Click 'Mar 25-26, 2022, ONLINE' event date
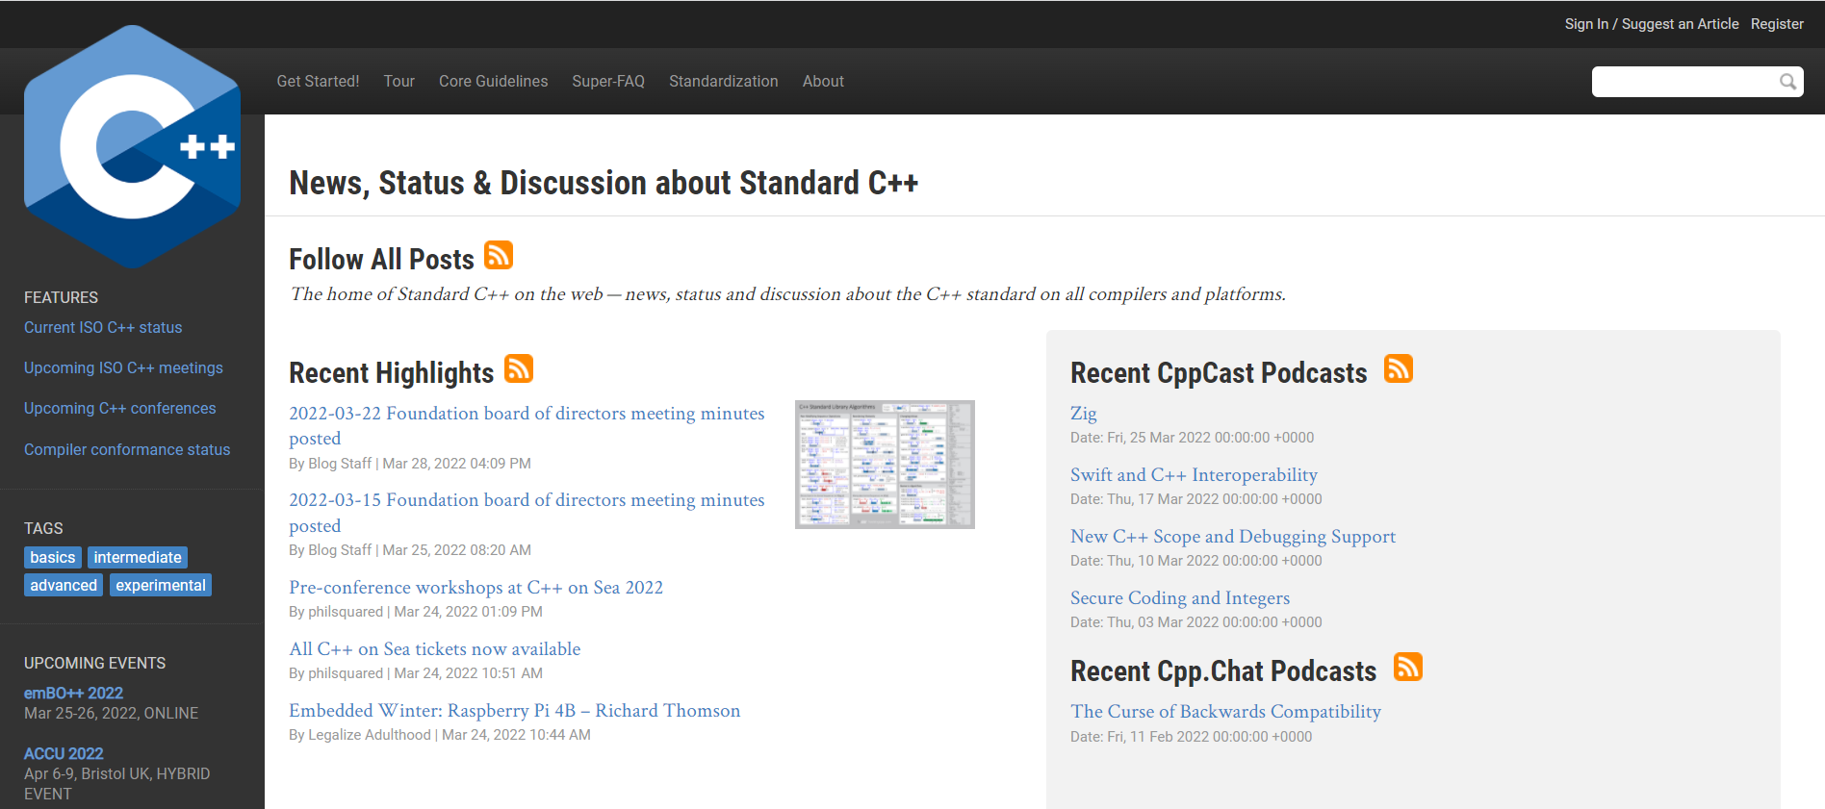Screen dimensions: 1825x809 pos(112,714)
